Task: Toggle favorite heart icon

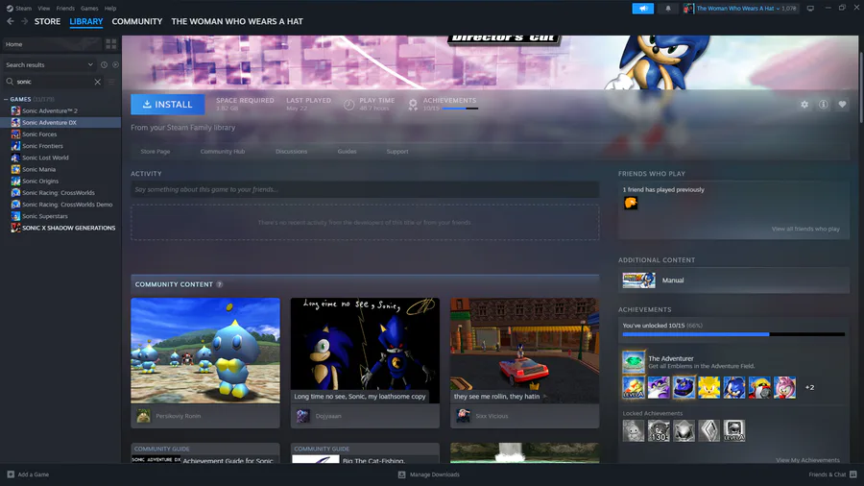Action: click(x=842, y=104)
